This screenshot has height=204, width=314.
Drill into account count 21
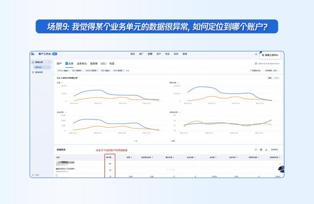pos(110,176)
